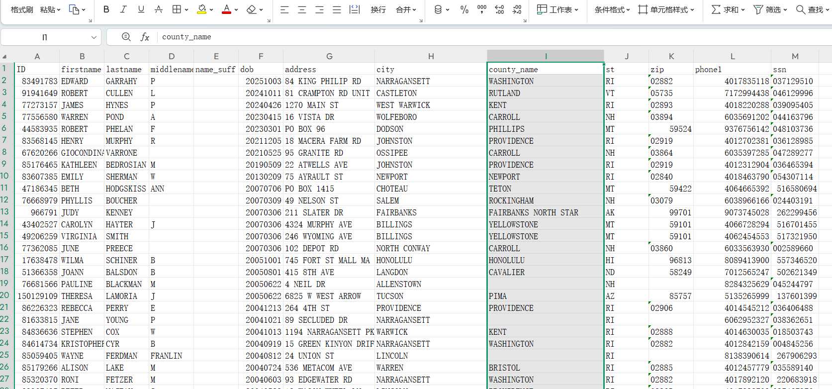
Task: Click the 格式刷 format painter button
Action: pos(22,9)
